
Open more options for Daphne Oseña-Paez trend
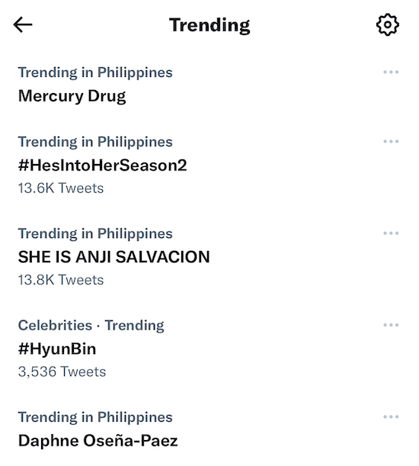391,417
